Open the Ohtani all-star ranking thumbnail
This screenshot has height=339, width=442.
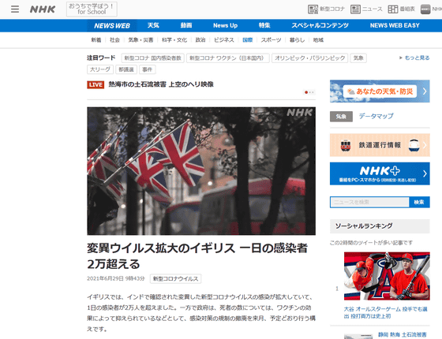point(387,276)
